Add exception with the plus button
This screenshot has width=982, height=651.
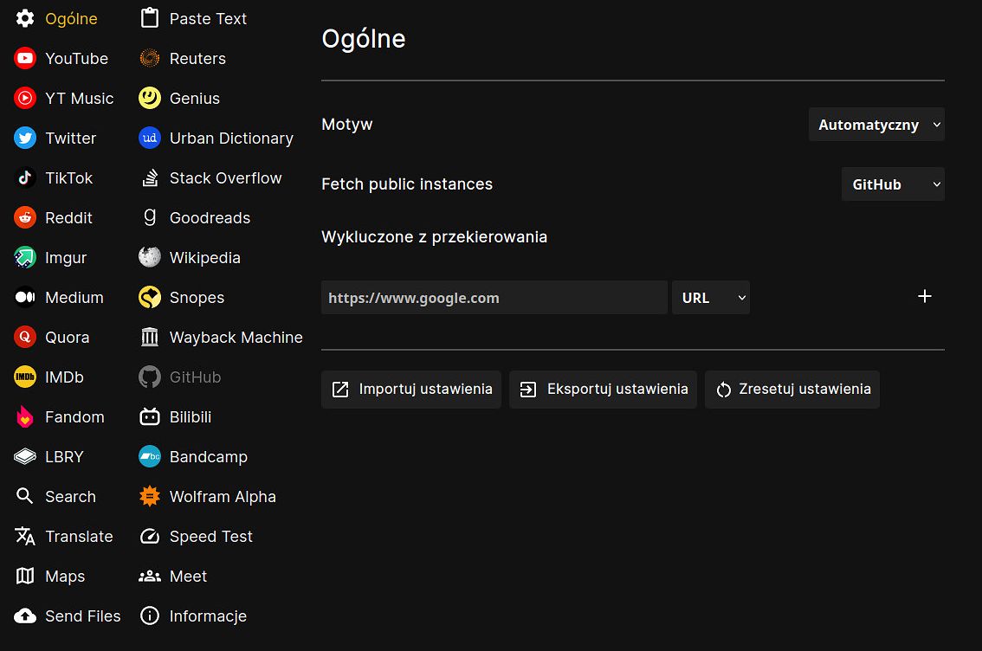click(x=924, y=296)
